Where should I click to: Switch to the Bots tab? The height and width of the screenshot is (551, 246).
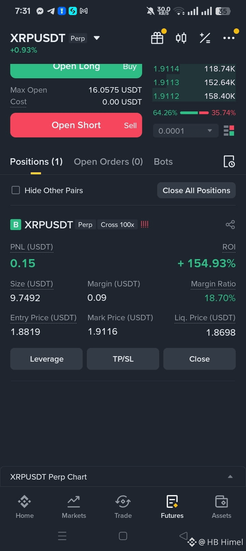pyautogui.click(x=163, y=161)
